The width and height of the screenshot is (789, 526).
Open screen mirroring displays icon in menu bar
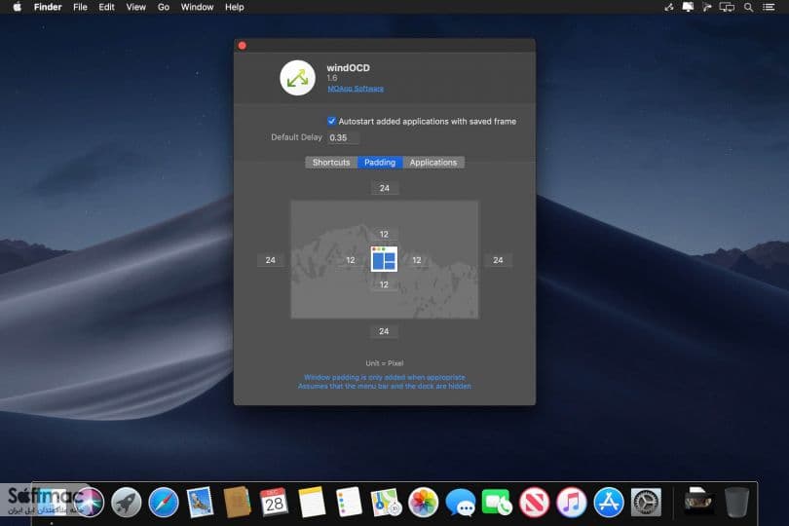(727, 7)
